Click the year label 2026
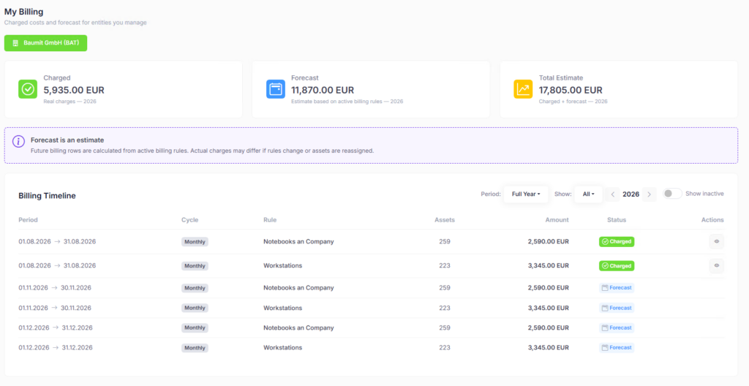The height and width of the screenshot is (386, 749). [x=631, y=194]
